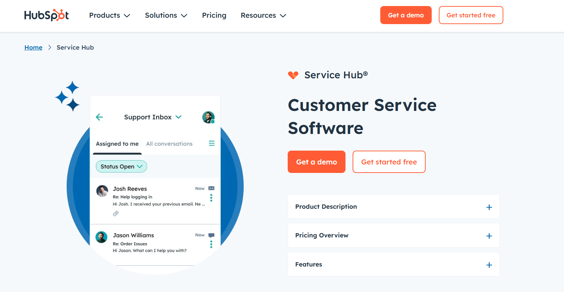Click the HubSpot logo

46,15
